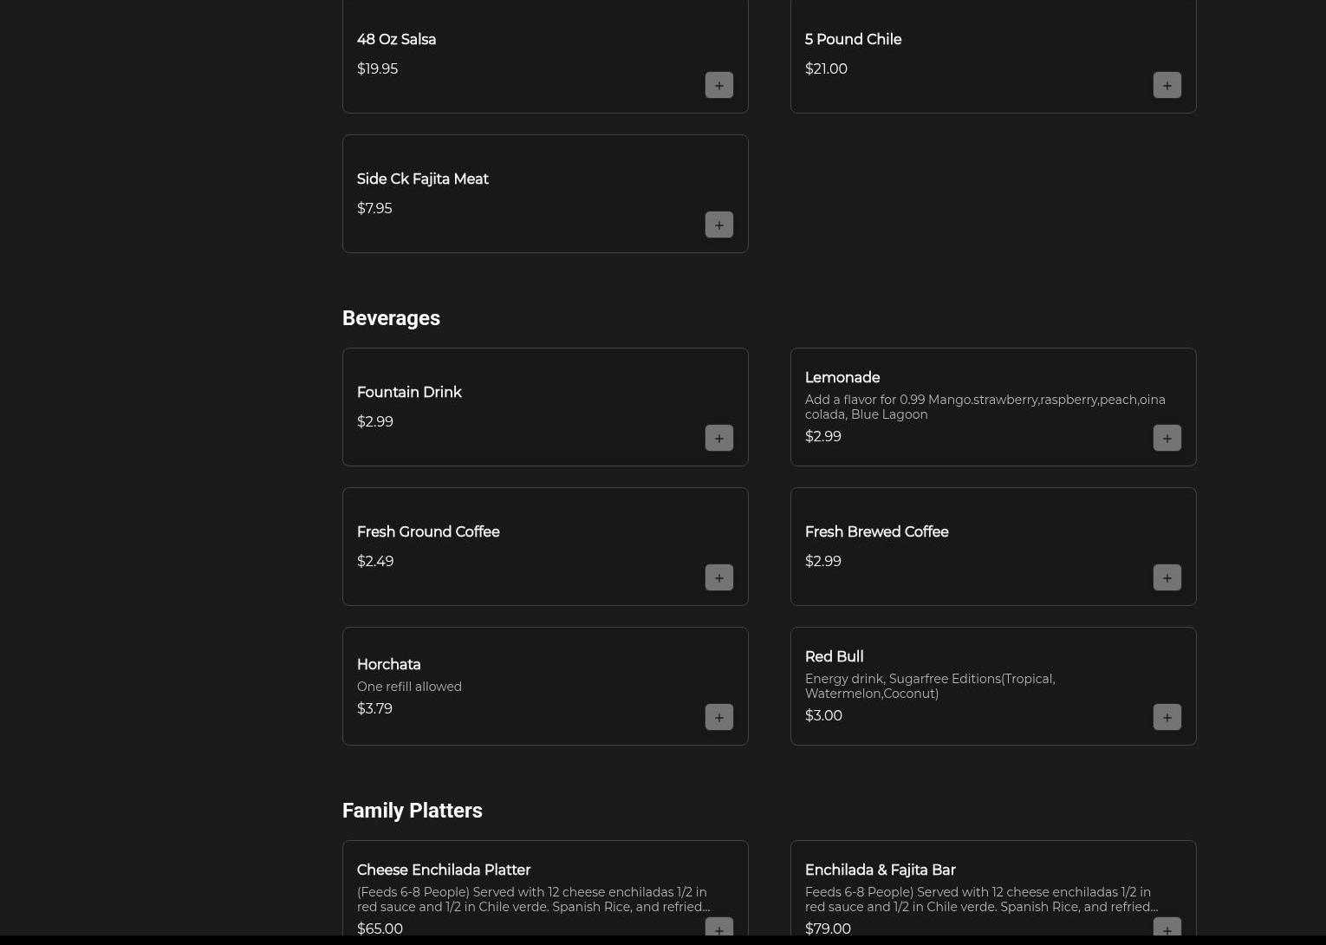Add Horchata with the plus button
The image size is (1326, 945).
(x=718, y=717)
